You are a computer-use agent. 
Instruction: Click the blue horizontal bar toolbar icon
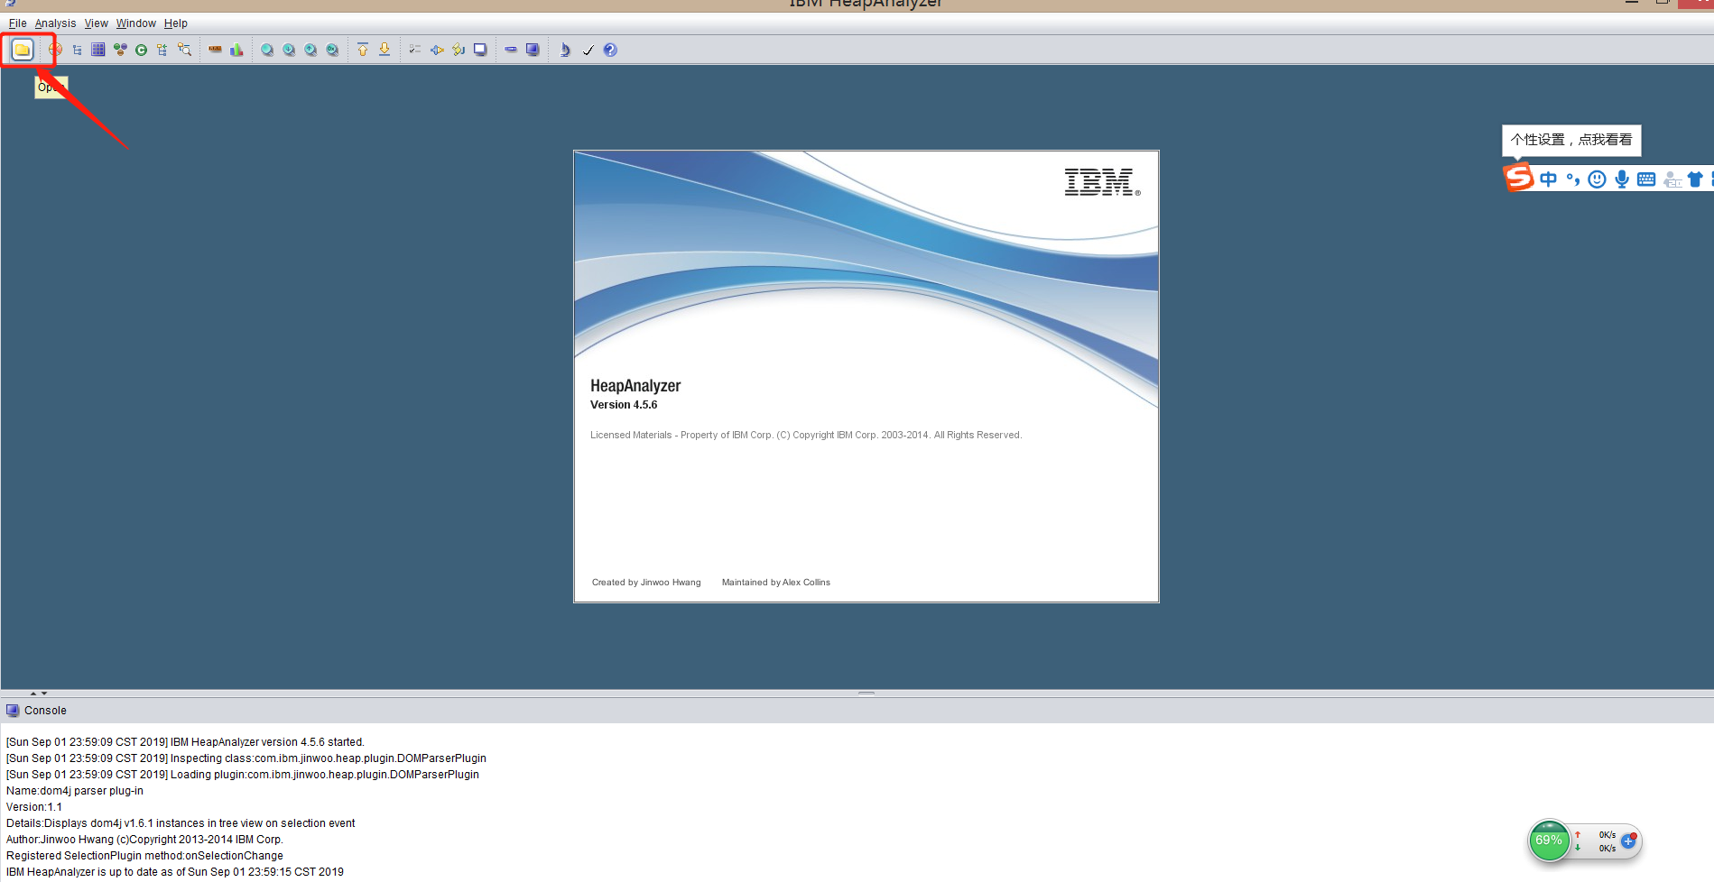(x=511, y=50)
